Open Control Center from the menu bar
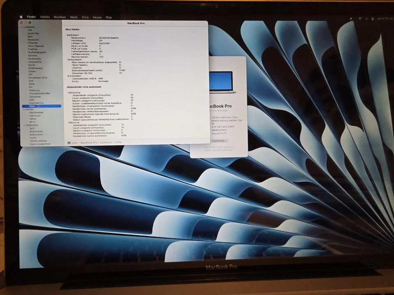Viewport: 394px width, 295px height. (x=372, y=18)
